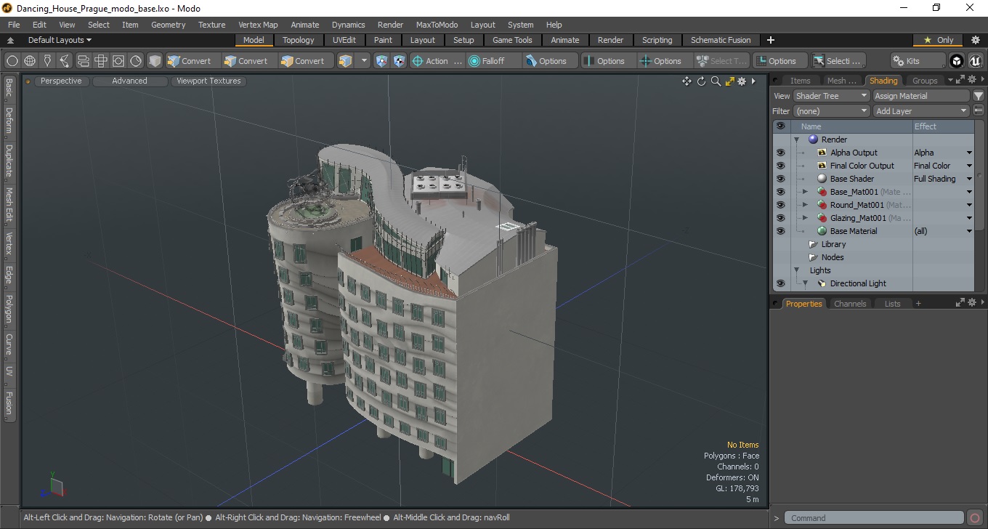The image size is (988, 529).
Task: Toggle the Only star button
Action: click(x=939, y=40)
